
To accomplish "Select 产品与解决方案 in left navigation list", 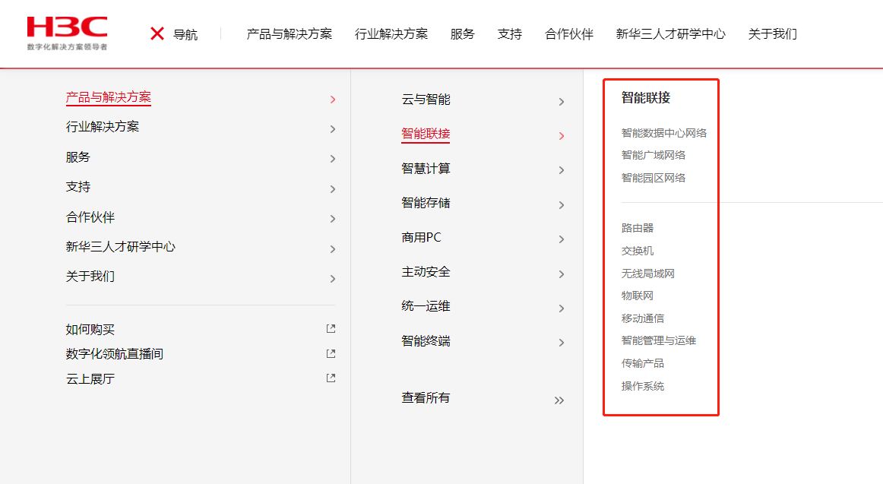I will 109,97.
